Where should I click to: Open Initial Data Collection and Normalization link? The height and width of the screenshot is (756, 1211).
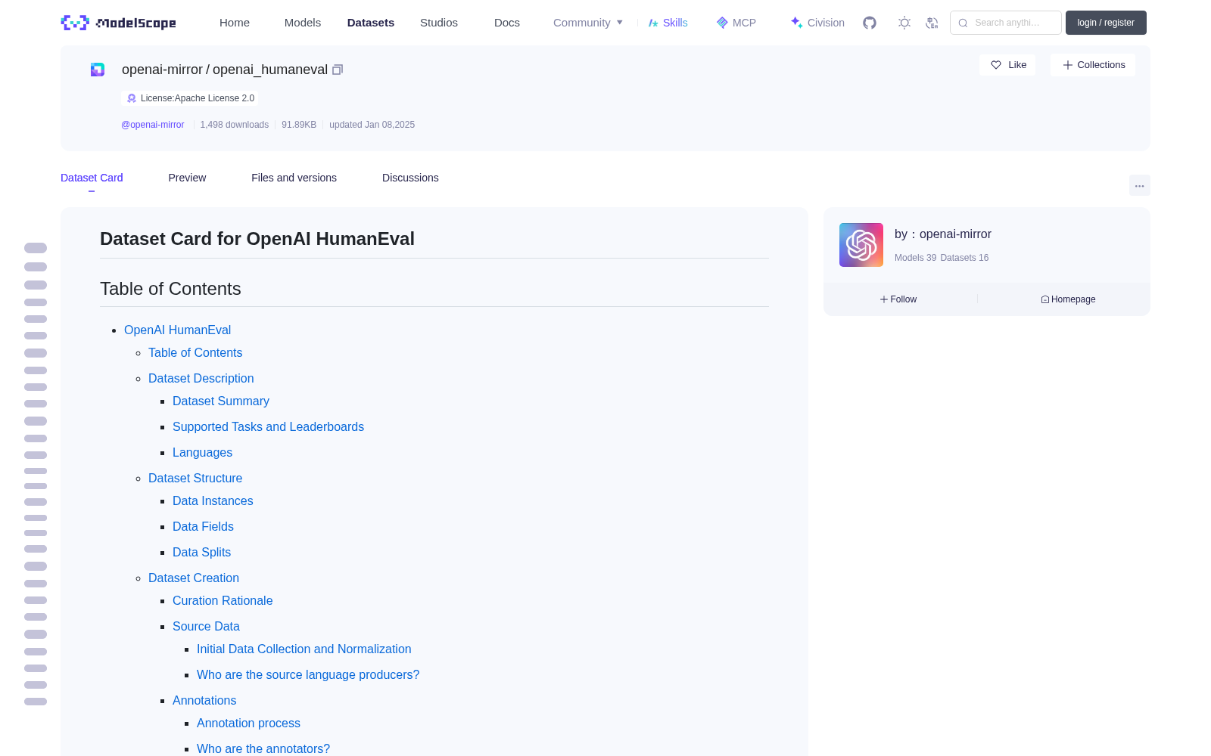click(304, 649)
